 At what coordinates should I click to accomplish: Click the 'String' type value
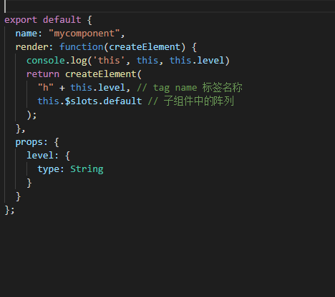(x=87, y=169)
